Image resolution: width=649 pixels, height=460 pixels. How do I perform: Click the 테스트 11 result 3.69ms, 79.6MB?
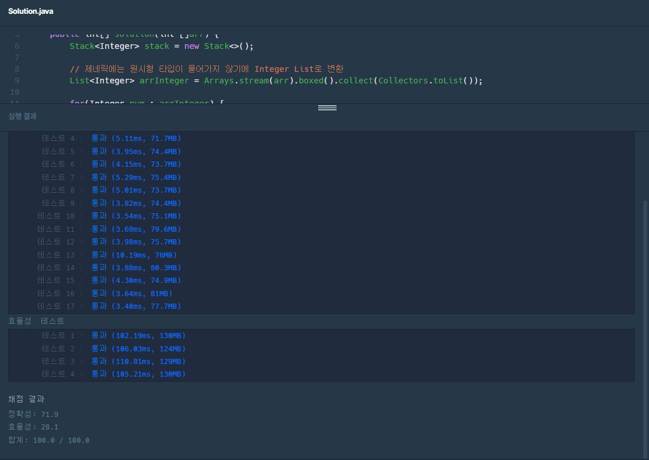pos(136,229)
